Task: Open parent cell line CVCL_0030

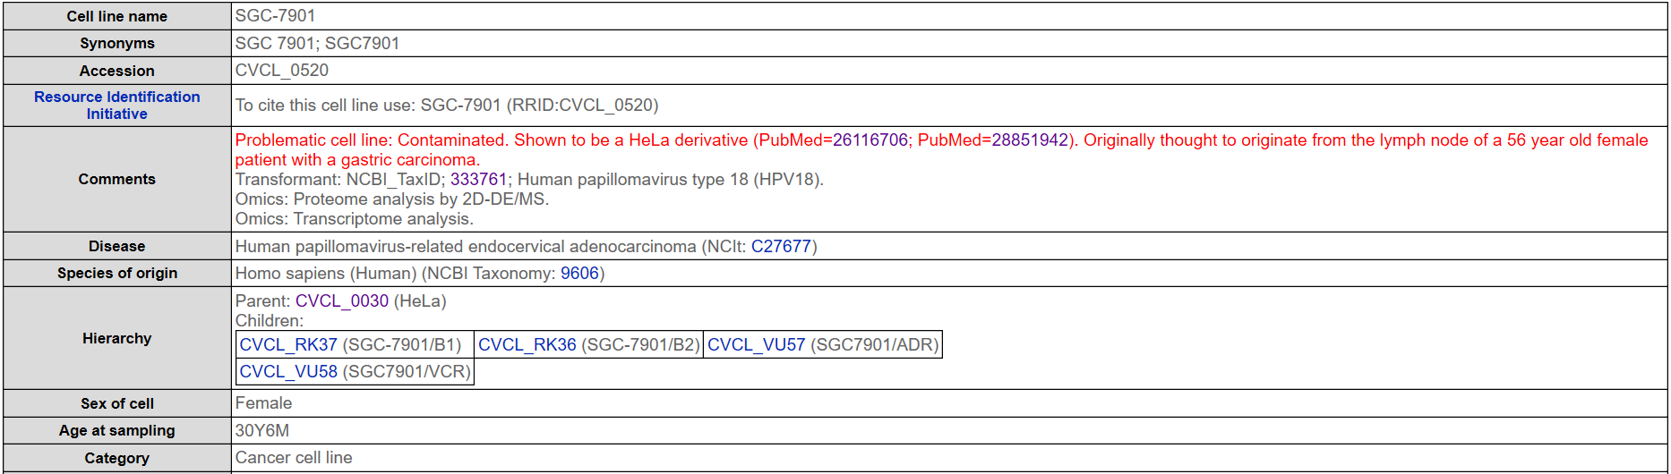Action: (x=341, y=301)
